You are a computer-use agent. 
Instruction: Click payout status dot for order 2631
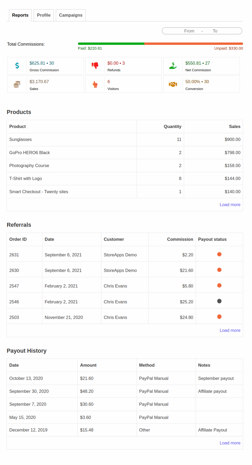219,254
